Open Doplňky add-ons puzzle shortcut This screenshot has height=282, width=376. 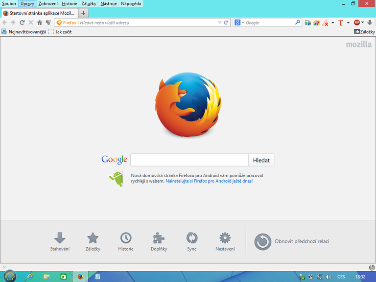159,241
